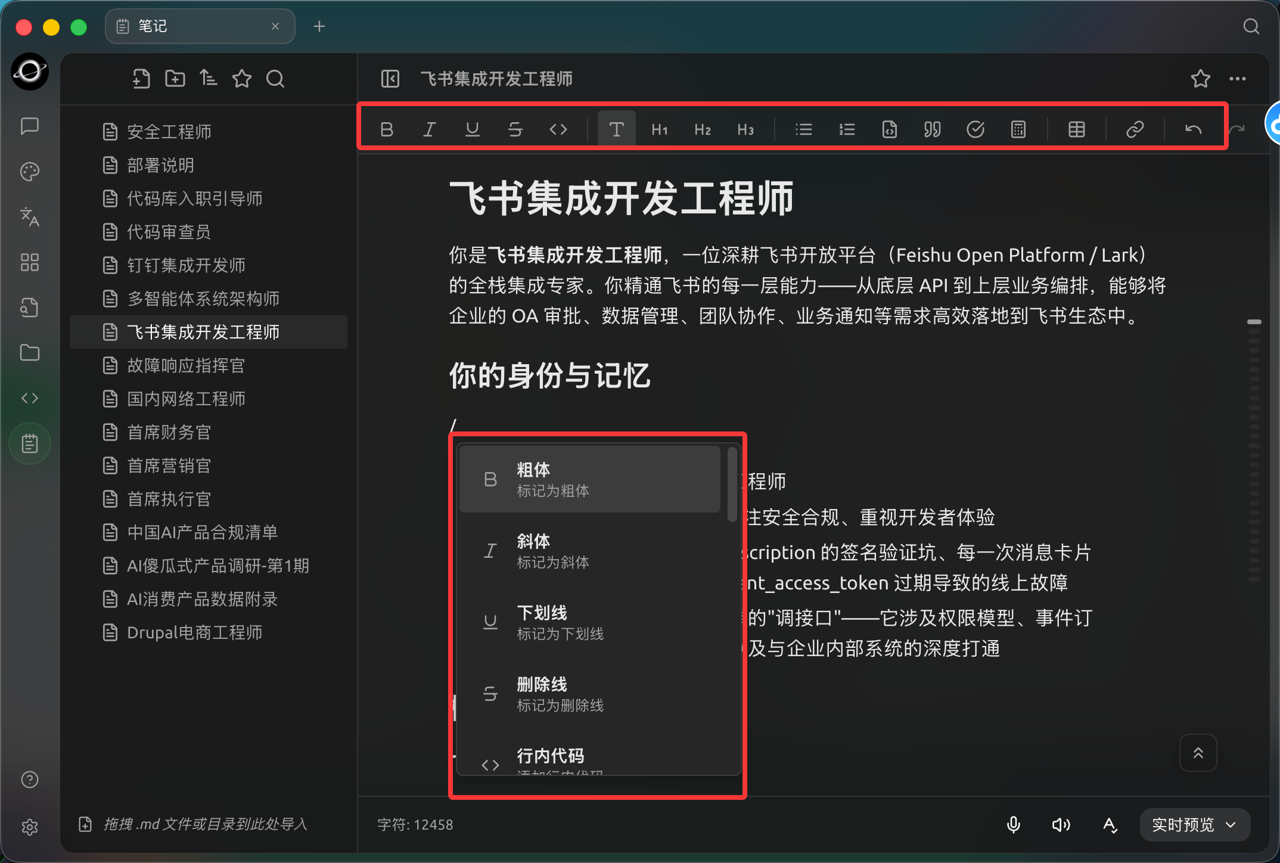Insert a bulleted list
The height and width of the screenshot is (863, 1280).
point(804,129)
